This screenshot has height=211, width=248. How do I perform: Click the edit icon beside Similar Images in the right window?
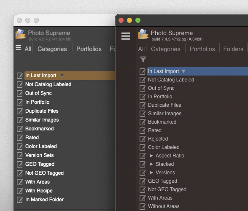pyautogui.click(x=143, y=114)
